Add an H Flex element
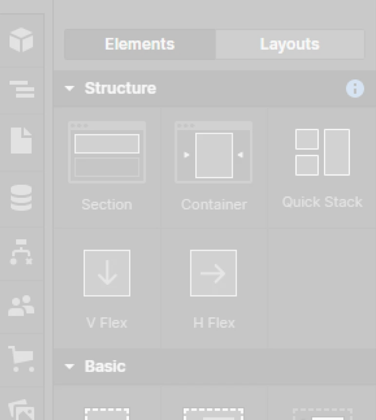The width and height of the screenshot is (376, 420). [x=214, y=287]
